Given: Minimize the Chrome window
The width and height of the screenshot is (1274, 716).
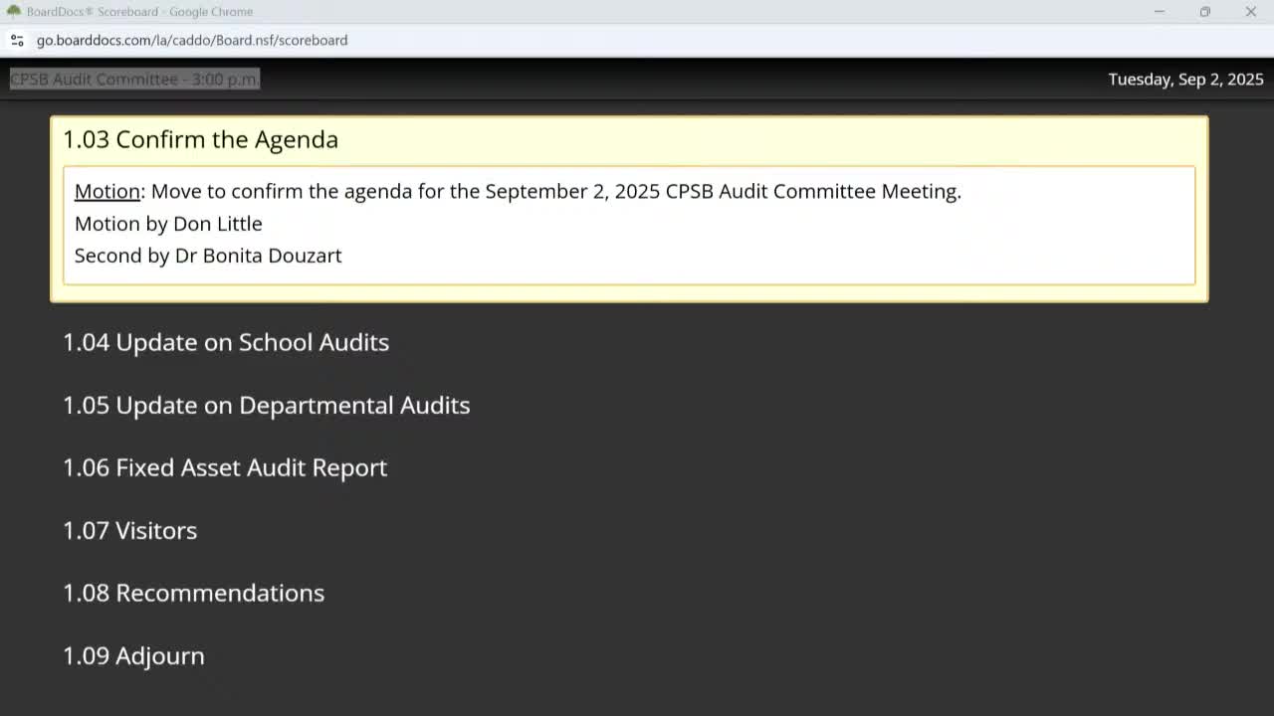Looking at the screenshot, I should coord(1159,12).
